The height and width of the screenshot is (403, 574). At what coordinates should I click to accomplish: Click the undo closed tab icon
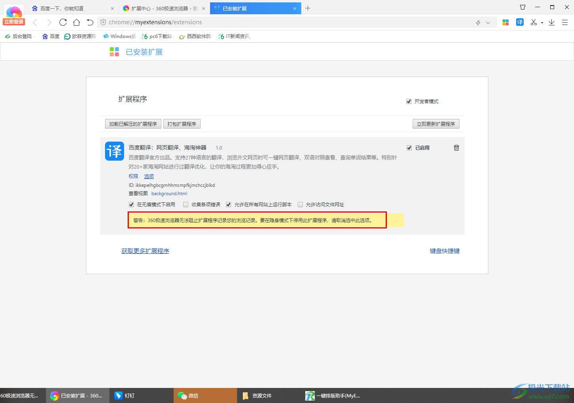90,22
